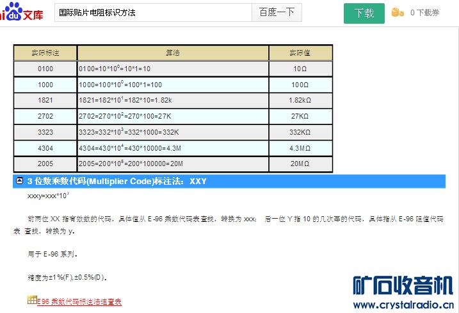Screen dimensions: 459x313
Task: Open the 0 下载券 voucher link
Action: [424, 13]
